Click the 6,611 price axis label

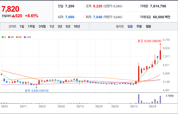click(x=166, y=65)
